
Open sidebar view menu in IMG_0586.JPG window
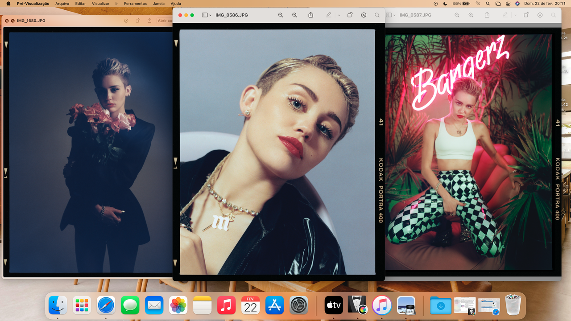(x=207, y=15)
